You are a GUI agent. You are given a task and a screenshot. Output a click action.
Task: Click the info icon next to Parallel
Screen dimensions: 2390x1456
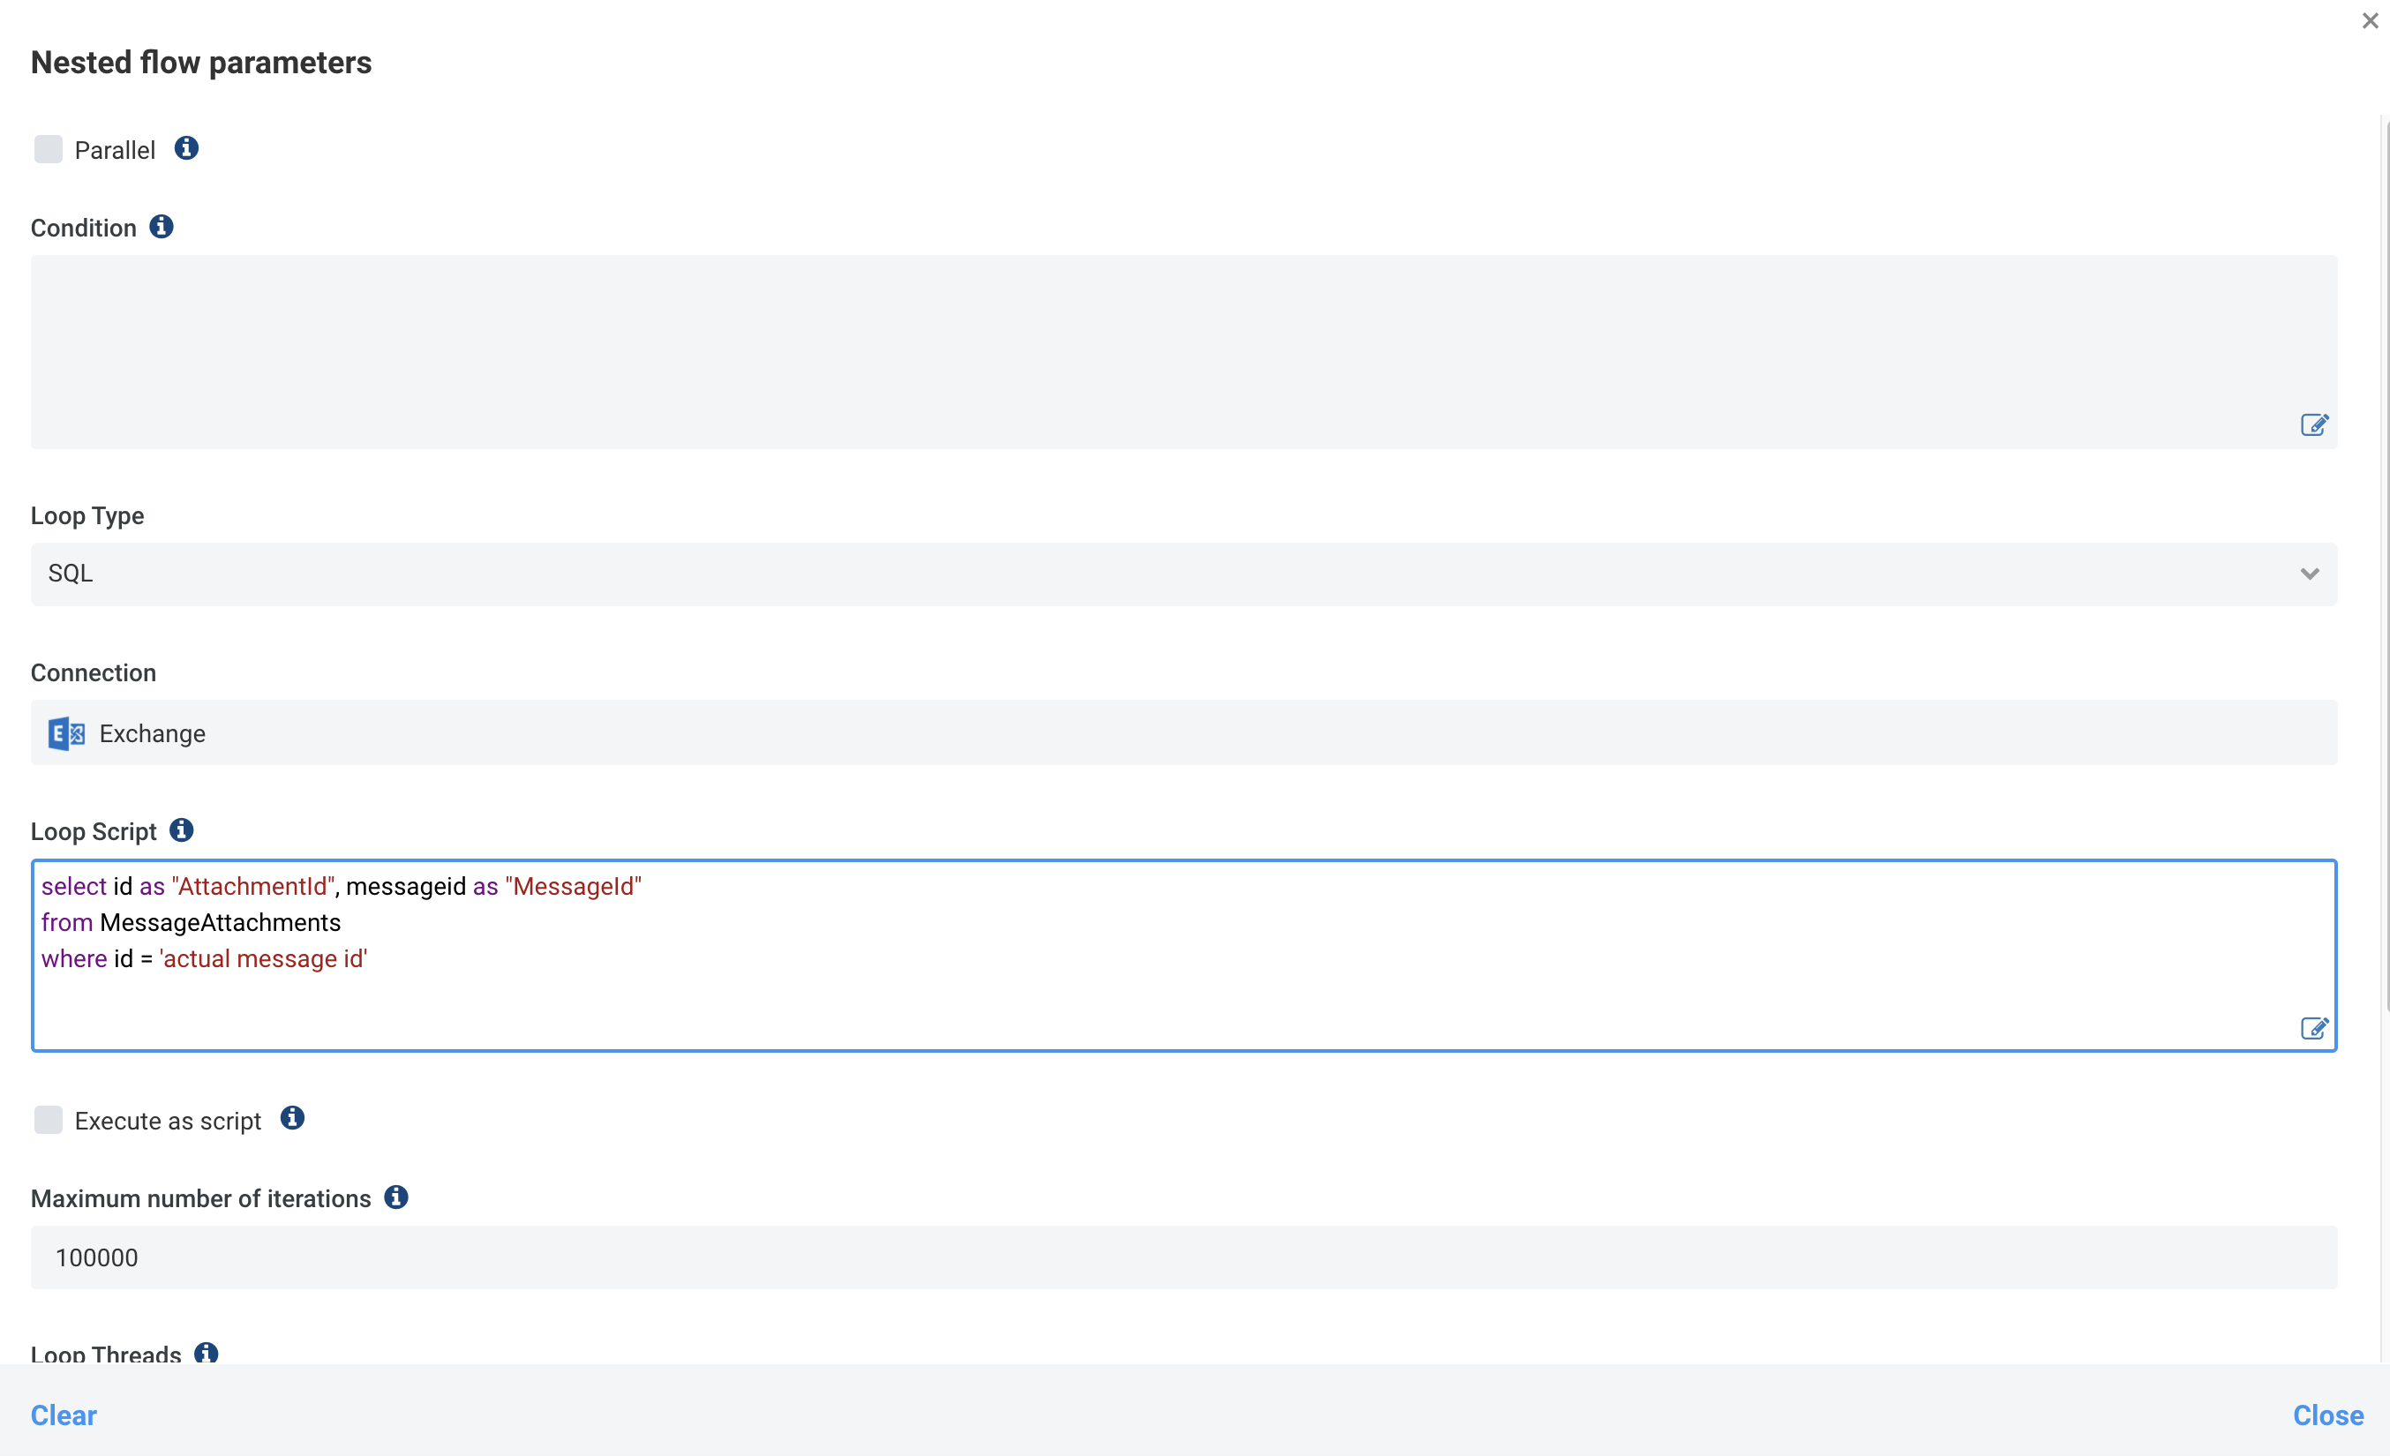tap(186, 147)
